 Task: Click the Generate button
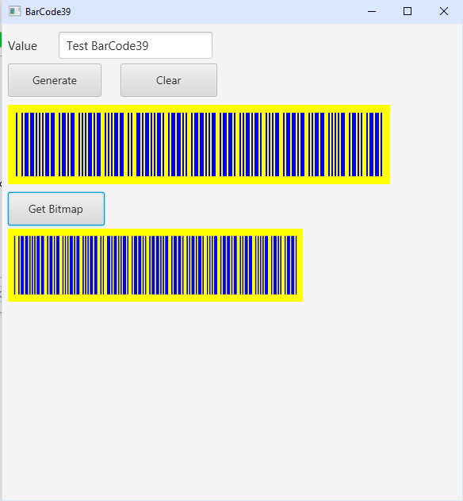(55, 80)
